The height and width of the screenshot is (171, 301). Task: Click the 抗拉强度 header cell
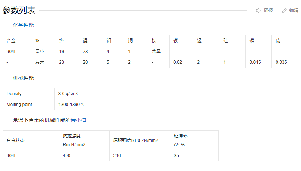pos(84,140)
